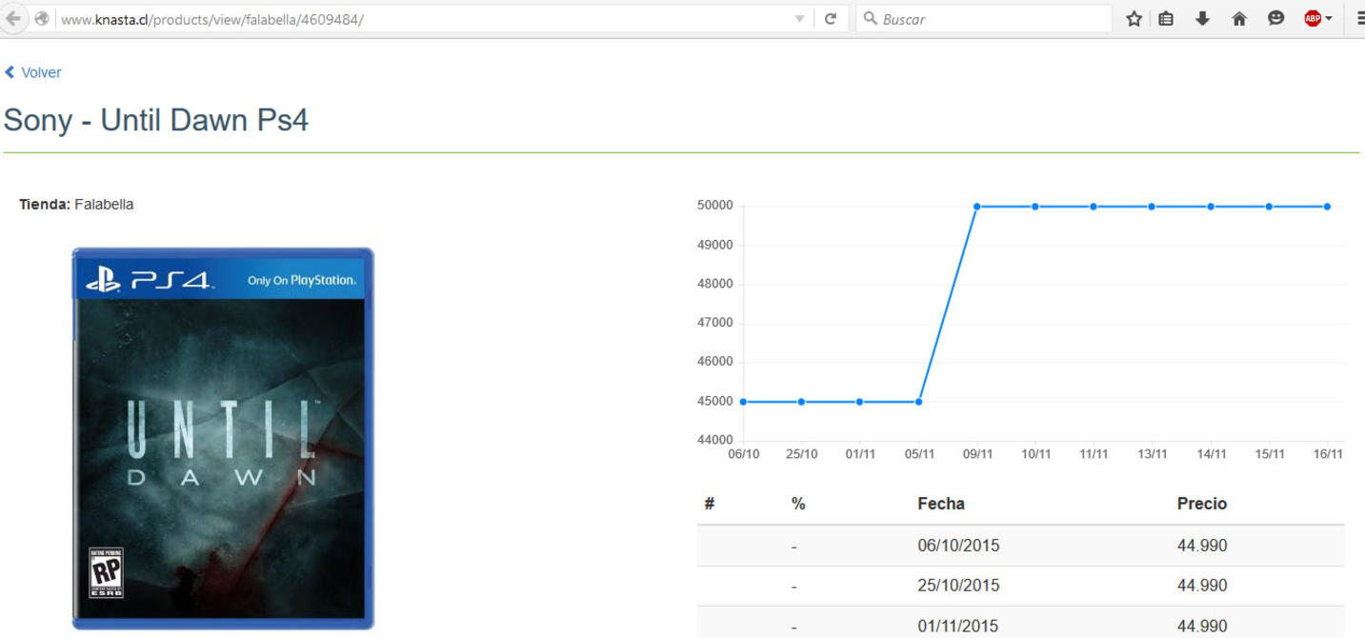Bookmark this page with the star icon
The width and height of the screenshot is (1365, 638).
click(1134, 19)
